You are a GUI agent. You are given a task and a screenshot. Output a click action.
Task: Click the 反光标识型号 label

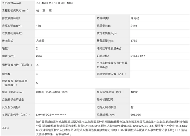coord(105,100)
